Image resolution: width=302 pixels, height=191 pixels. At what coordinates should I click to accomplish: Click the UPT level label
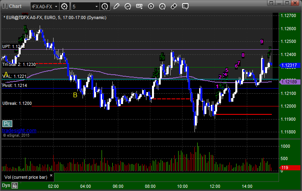(13, 46)
